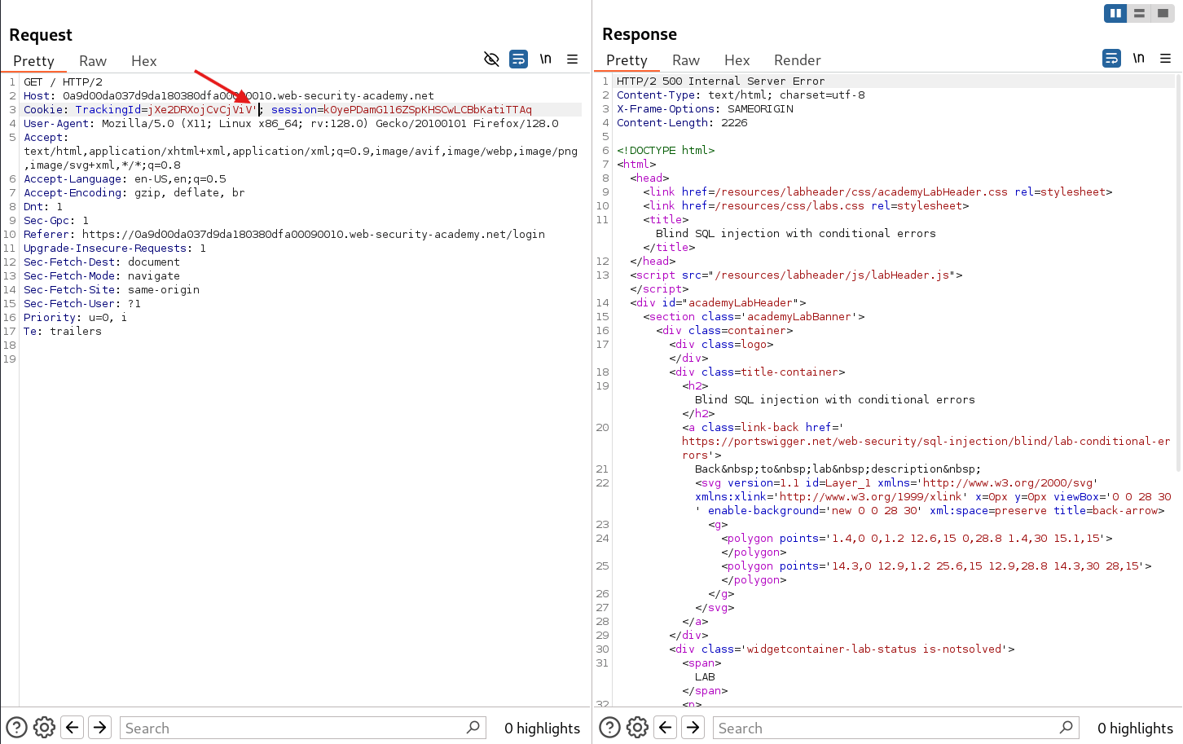Open Request search help icon

(16, 728)
